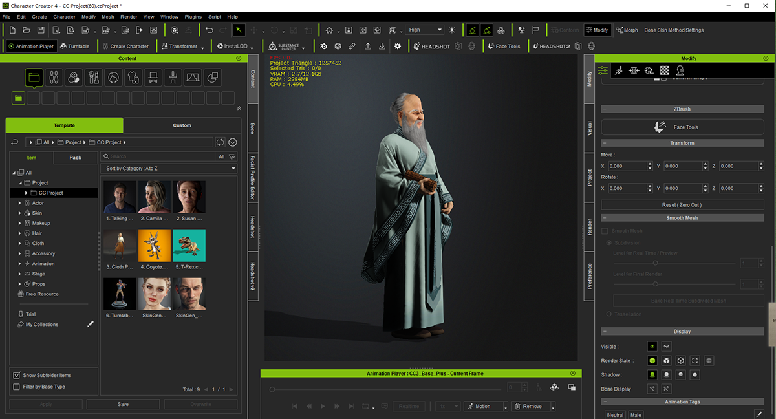Click the Neutral animation tag

(616, 415)
